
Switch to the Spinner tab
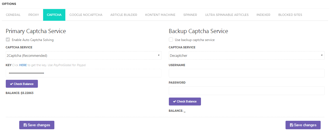tap(190, 15)
